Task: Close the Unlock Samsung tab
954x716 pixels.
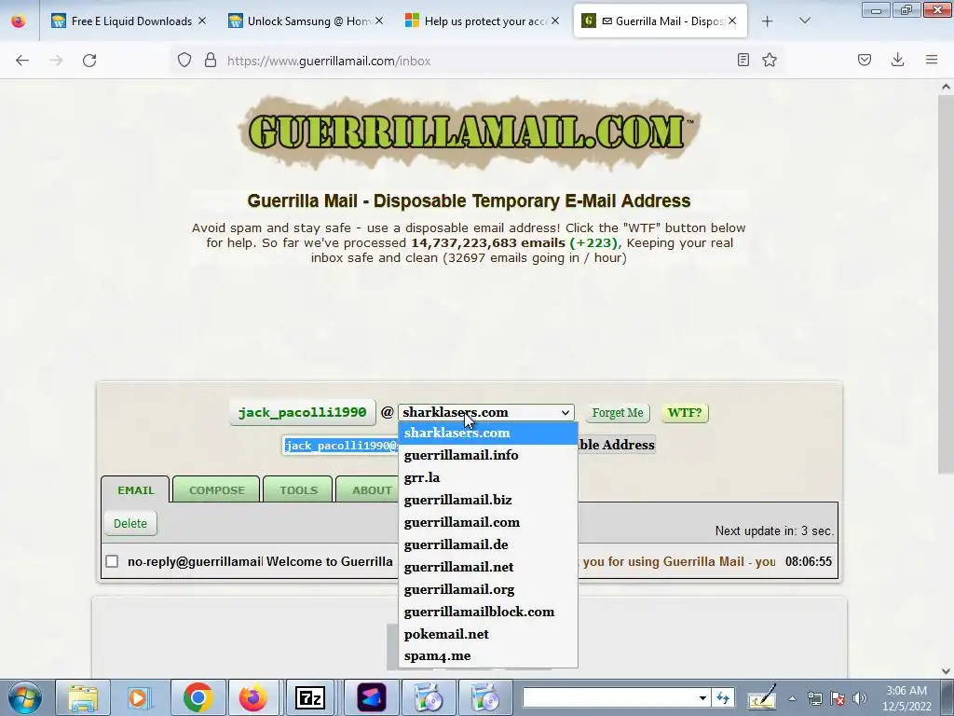Action: [379, 21]
